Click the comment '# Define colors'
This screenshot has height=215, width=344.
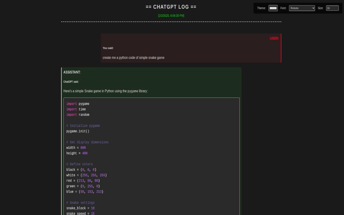(80, 164)
